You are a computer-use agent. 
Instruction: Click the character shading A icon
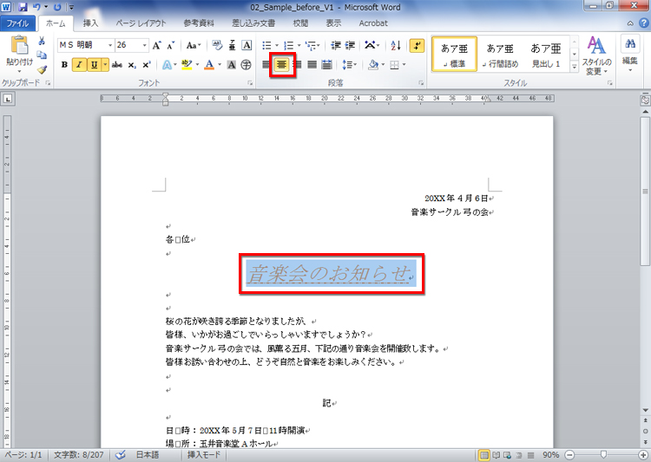point(232,65)
